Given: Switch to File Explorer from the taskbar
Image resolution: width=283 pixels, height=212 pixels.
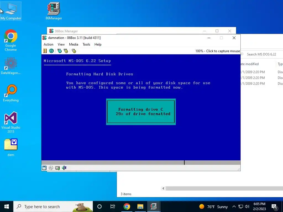Looking at the screenshot, I should point(140,206).
